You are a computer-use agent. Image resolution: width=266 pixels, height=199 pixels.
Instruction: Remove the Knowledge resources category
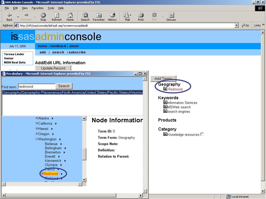tap(165, 134)
